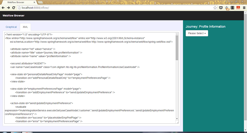Image resolution: width=247 pixels, height=133 pixels.
Task: Click the textarea resize handle corner
Action: click(177, 122)
